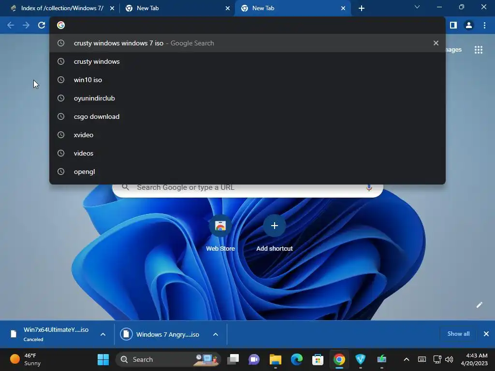Open the volume tray icon
Image resolution: width=495 pixels, height=371 pixels.
click(449, 359)
